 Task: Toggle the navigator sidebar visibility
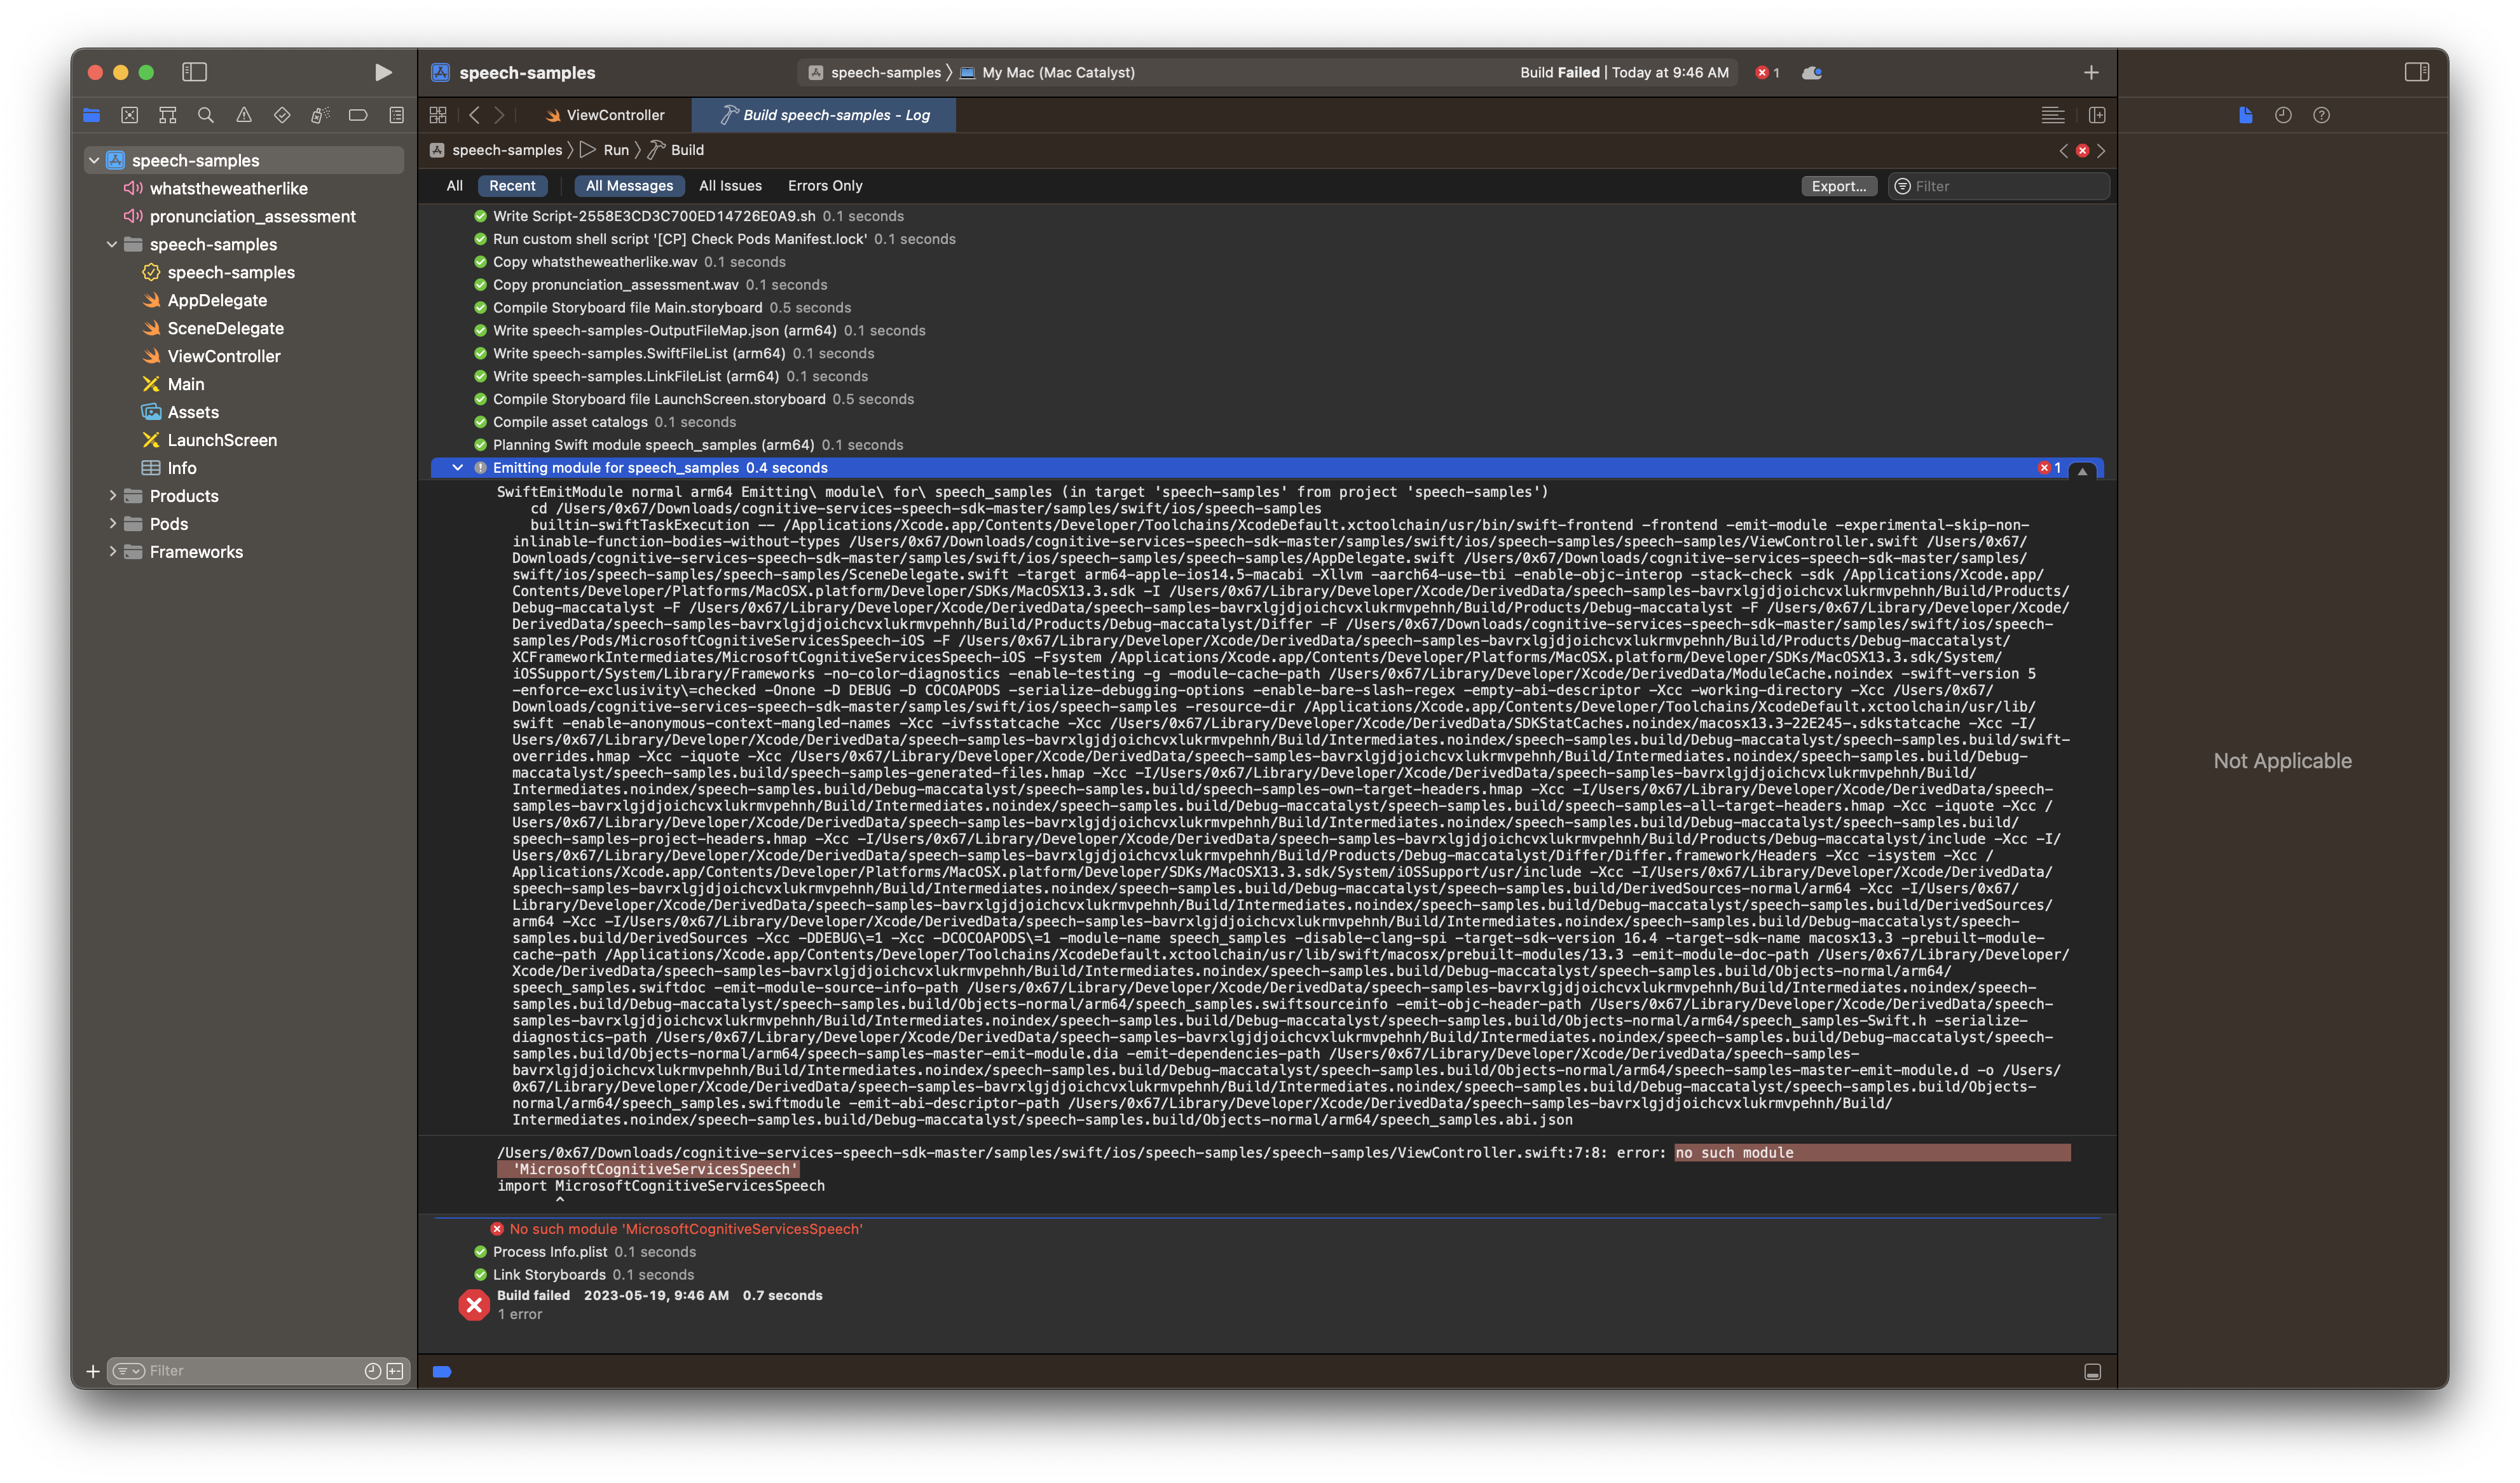pos(194,72)
